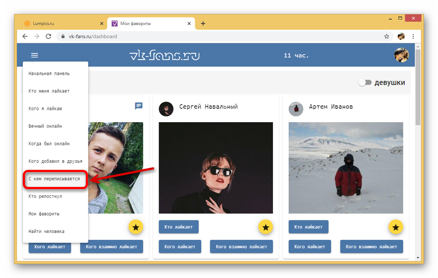
Task: Click Сергей Навальный small avatar
Action: point(166,109)
